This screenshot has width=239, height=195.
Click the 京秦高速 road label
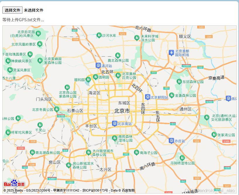coord(216,78)
